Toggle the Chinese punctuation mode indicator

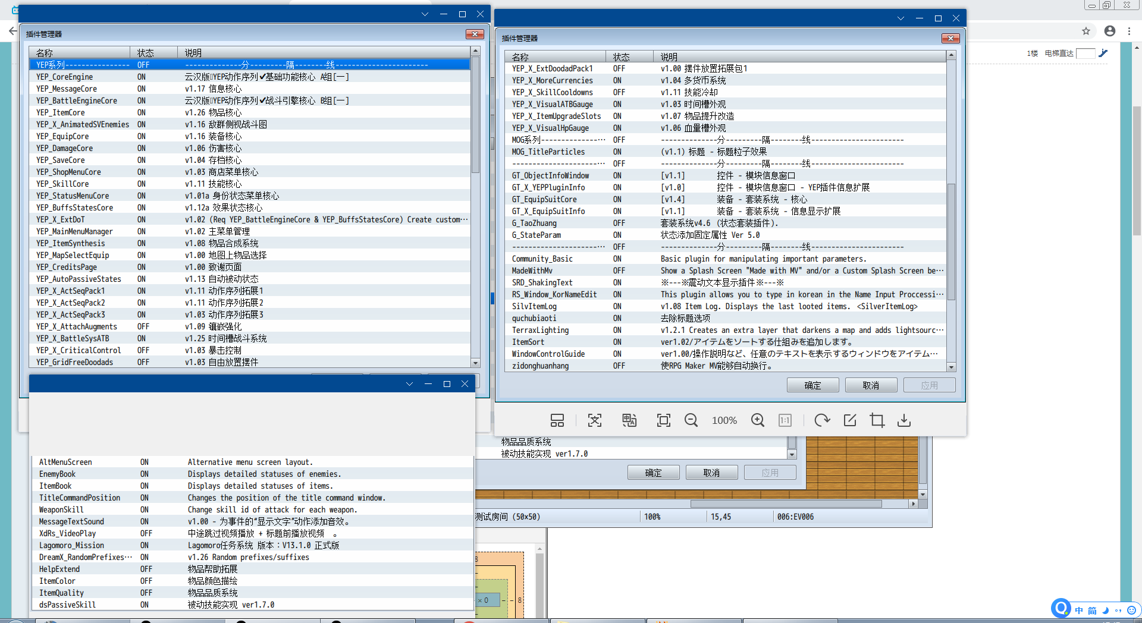(1118, 611)
